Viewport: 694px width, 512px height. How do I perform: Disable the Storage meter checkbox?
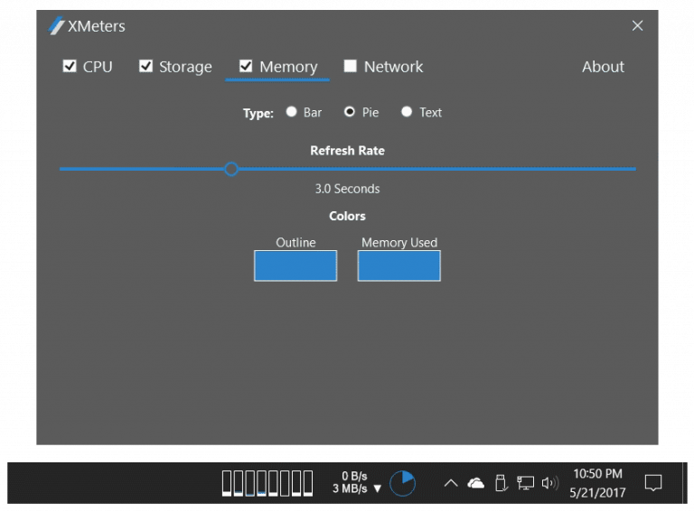tap(145, 66)
